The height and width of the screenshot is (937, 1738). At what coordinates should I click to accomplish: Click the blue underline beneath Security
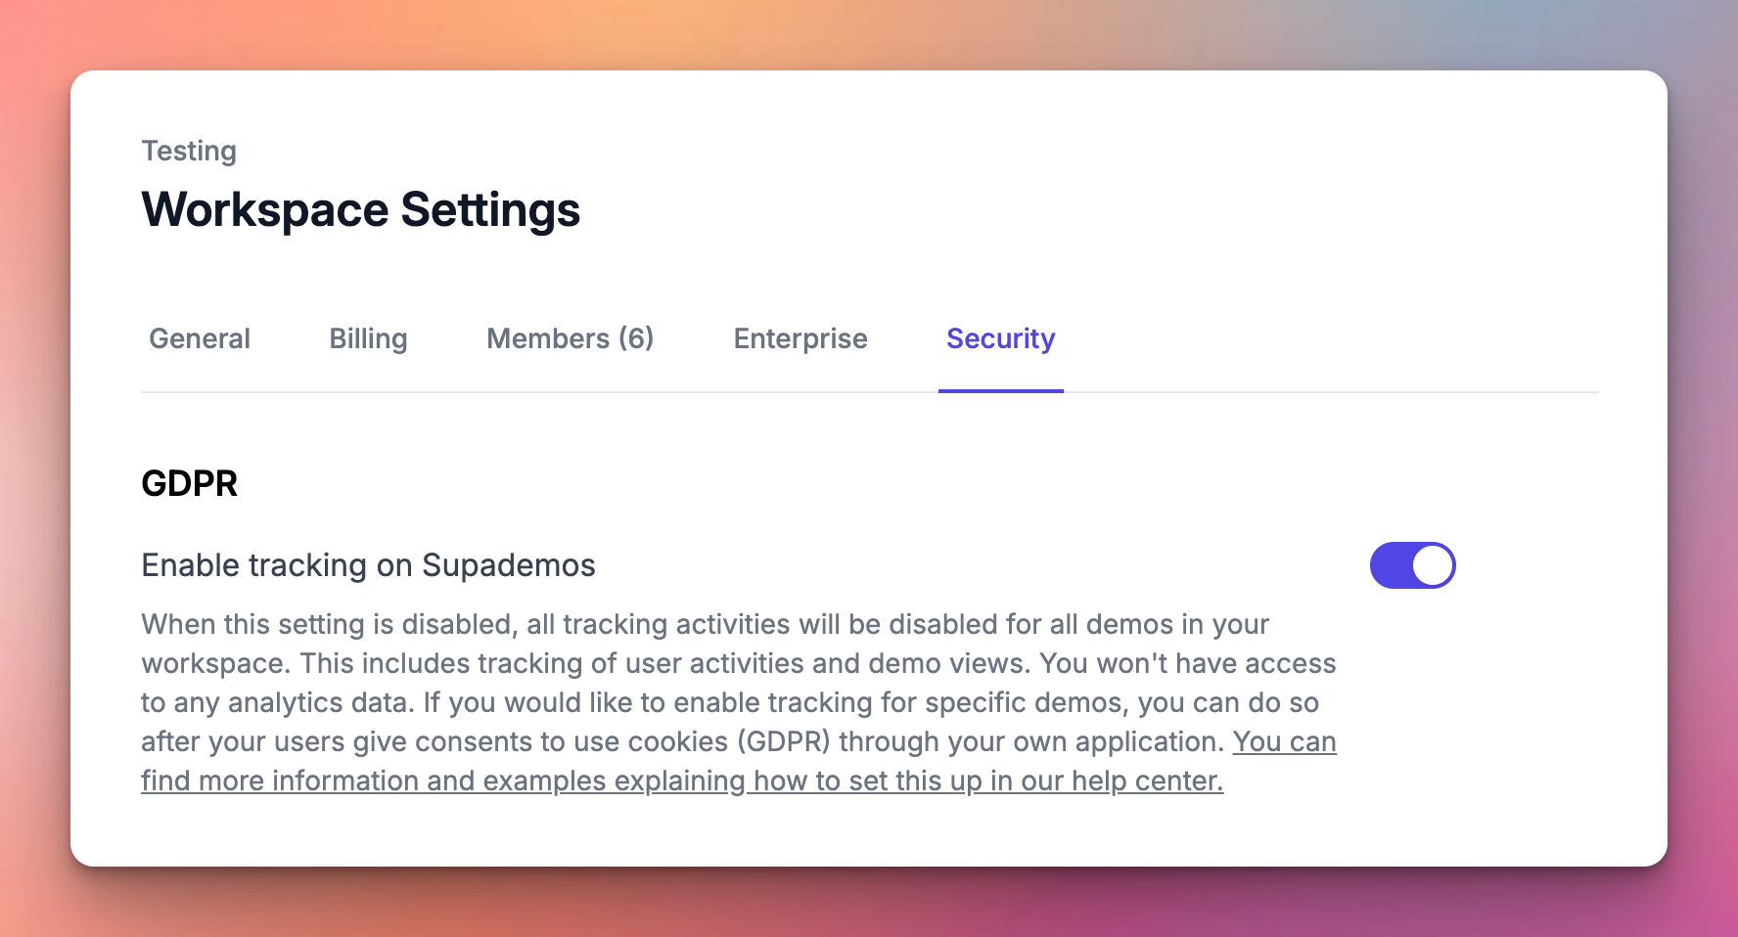pos(1000,390)
